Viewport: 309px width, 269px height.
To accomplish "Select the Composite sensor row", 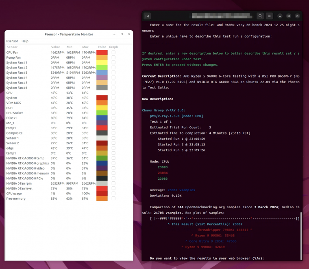I will [69, 133].
